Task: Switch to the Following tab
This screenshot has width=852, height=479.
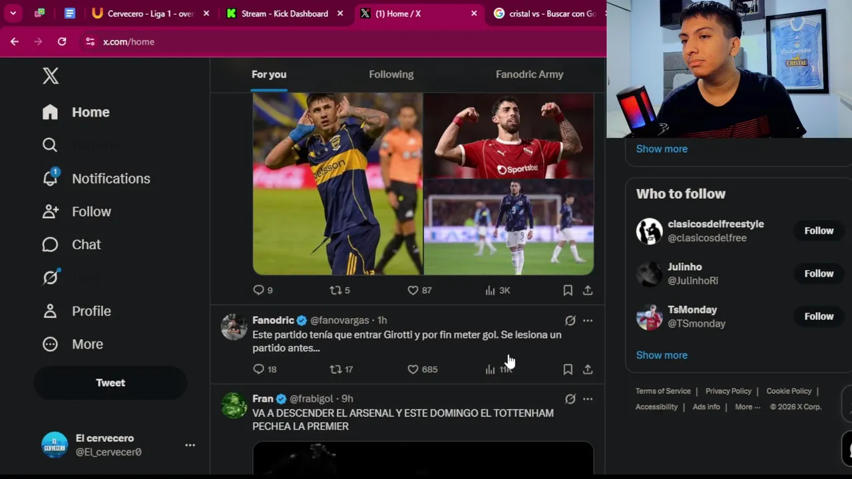Action: click(x=391, y=75)
